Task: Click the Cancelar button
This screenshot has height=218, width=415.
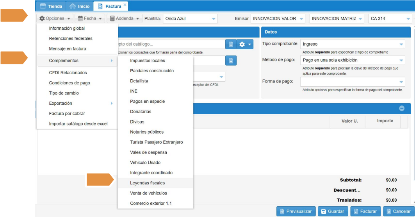Action: point(398,211)
